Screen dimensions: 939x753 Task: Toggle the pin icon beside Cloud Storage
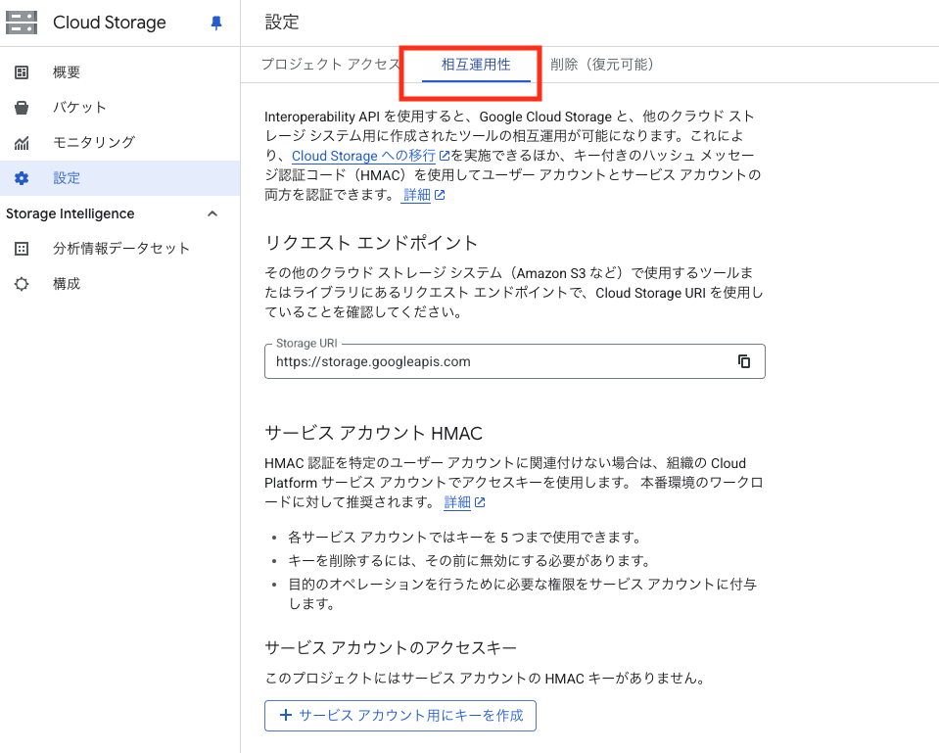(x=216, y=23)
